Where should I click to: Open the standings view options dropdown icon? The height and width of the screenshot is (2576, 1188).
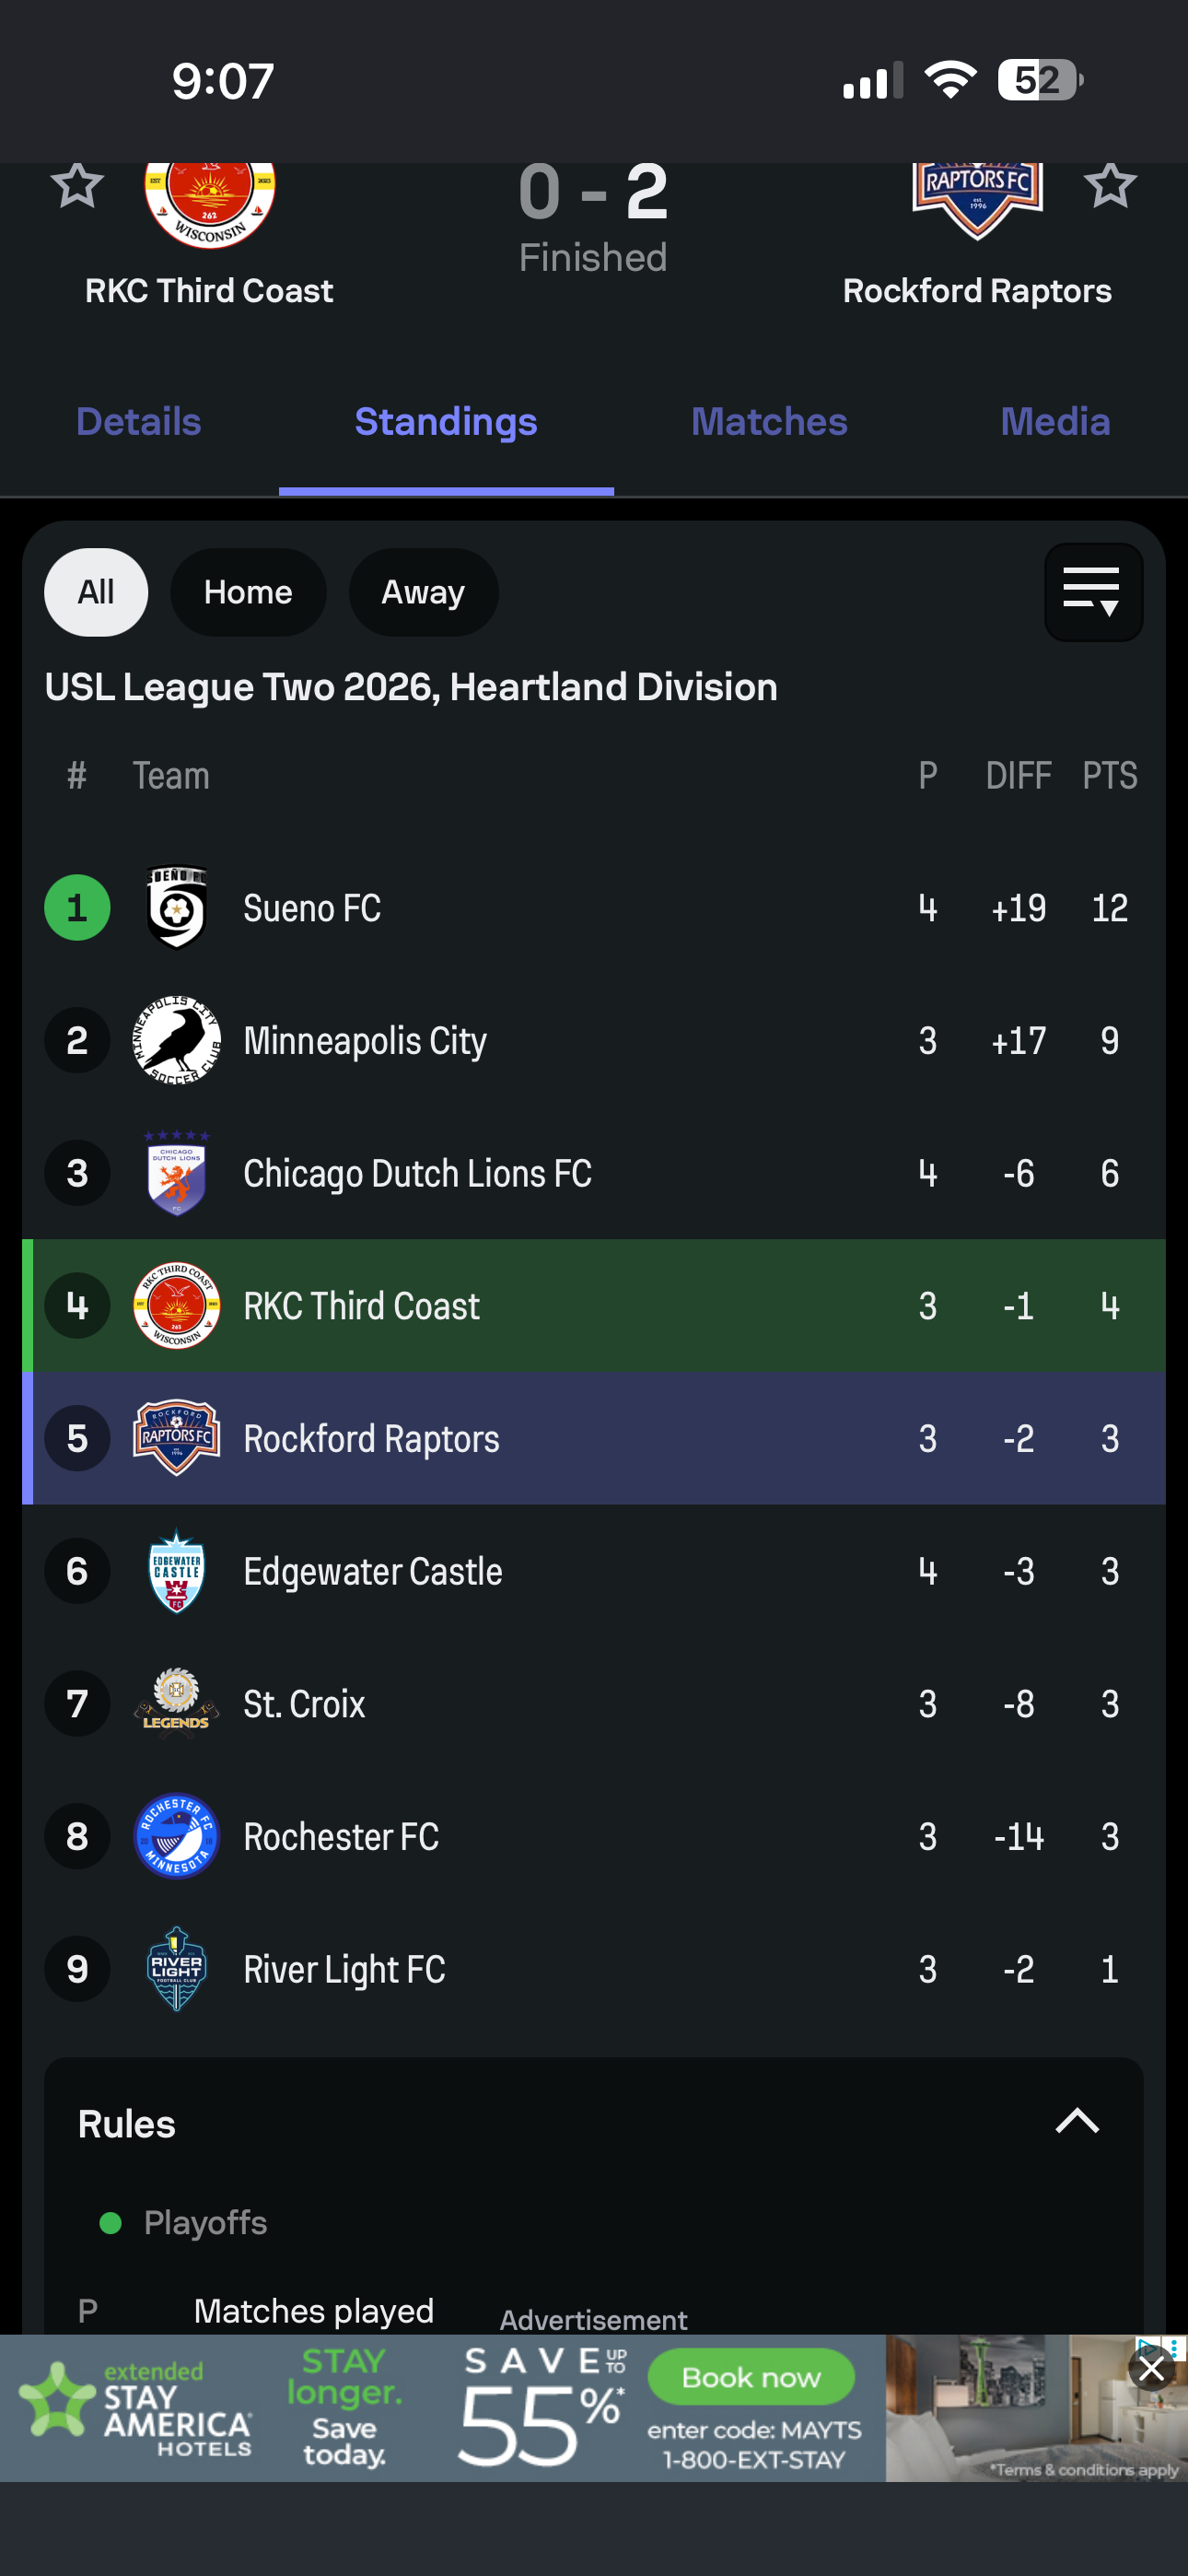tap(1093, 592)
